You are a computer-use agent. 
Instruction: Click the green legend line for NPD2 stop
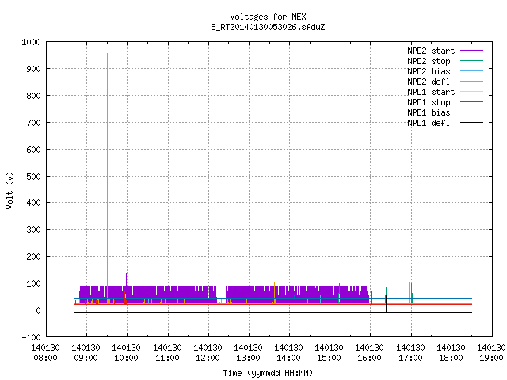[471, 61]
